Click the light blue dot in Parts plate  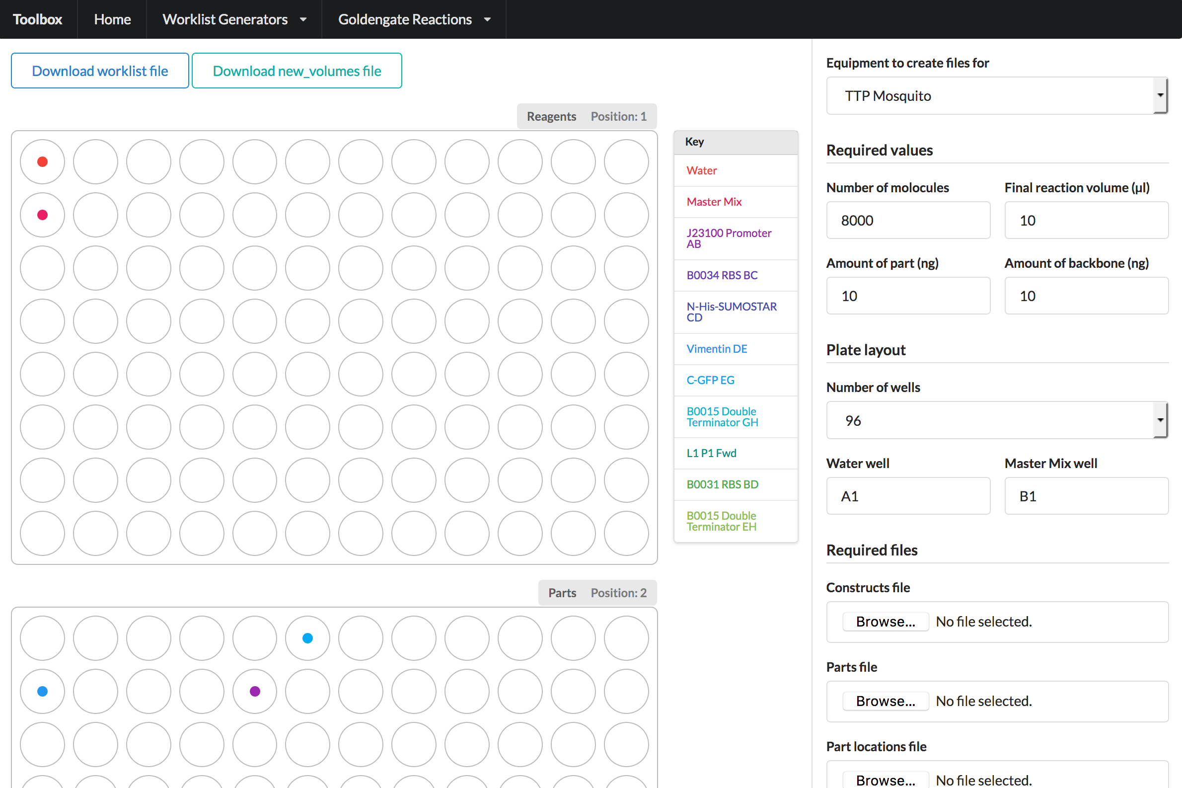coord(307,638)
